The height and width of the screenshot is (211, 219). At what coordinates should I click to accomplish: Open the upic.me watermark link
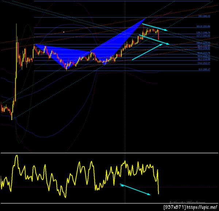[202, 207]
